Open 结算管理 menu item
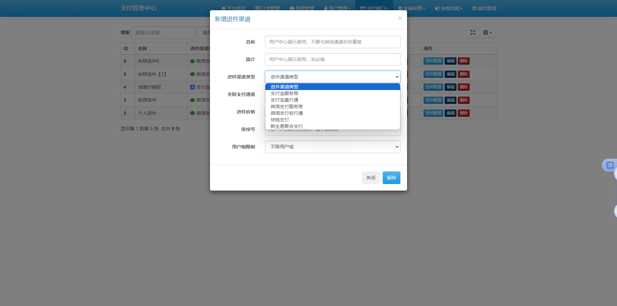Viewport: 617px width, 306px height. (x=302, y=8)
